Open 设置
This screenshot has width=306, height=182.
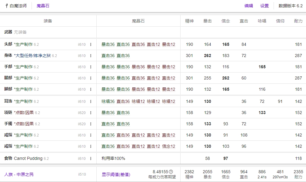(x=264, y=5)
